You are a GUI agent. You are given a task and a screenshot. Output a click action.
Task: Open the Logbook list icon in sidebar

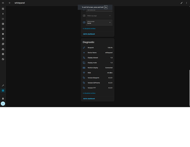(3, 19)
